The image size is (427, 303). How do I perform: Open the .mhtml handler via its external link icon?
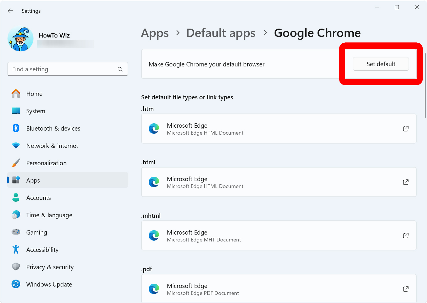click(x=406, y=235)
